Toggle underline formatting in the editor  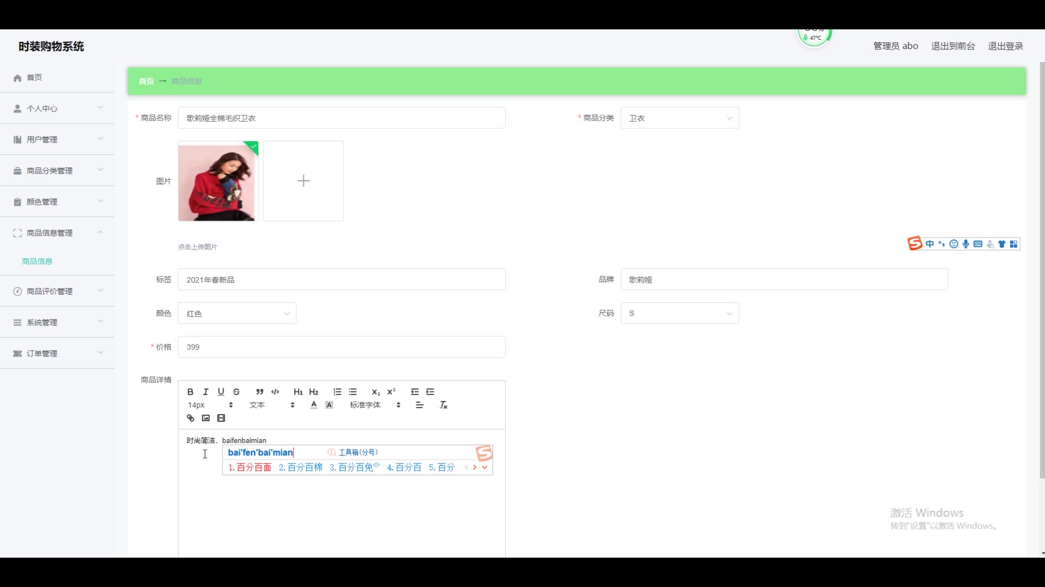coord(221,392)
